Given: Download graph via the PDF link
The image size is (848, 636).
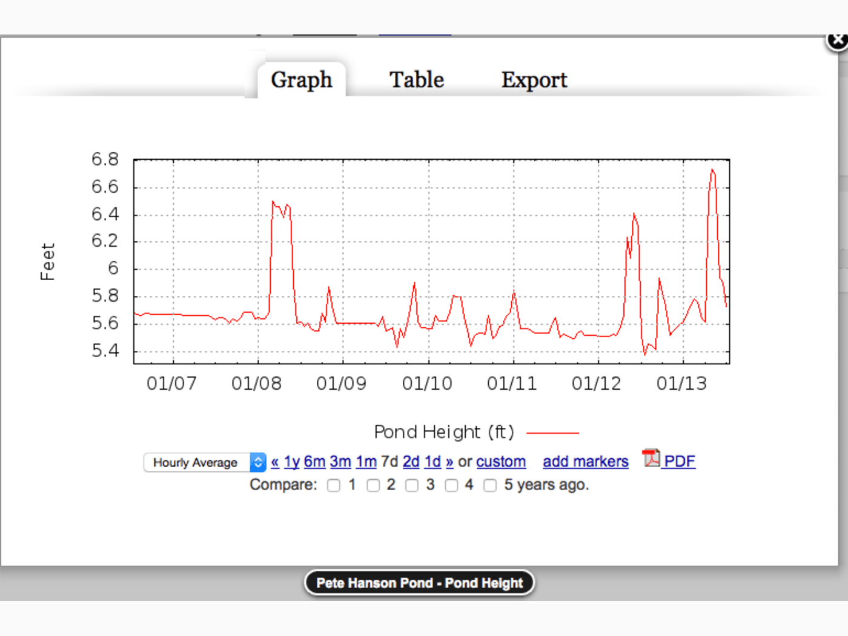Looking at the screenshot, I should click(680, 462).
